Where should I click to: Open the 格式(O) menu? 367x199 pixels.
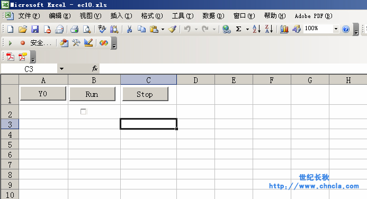point(152,16)
